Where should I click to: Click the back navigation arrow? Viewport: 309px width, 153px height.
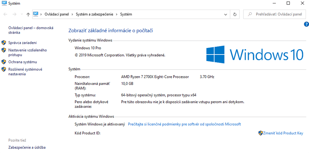(5, 14)
